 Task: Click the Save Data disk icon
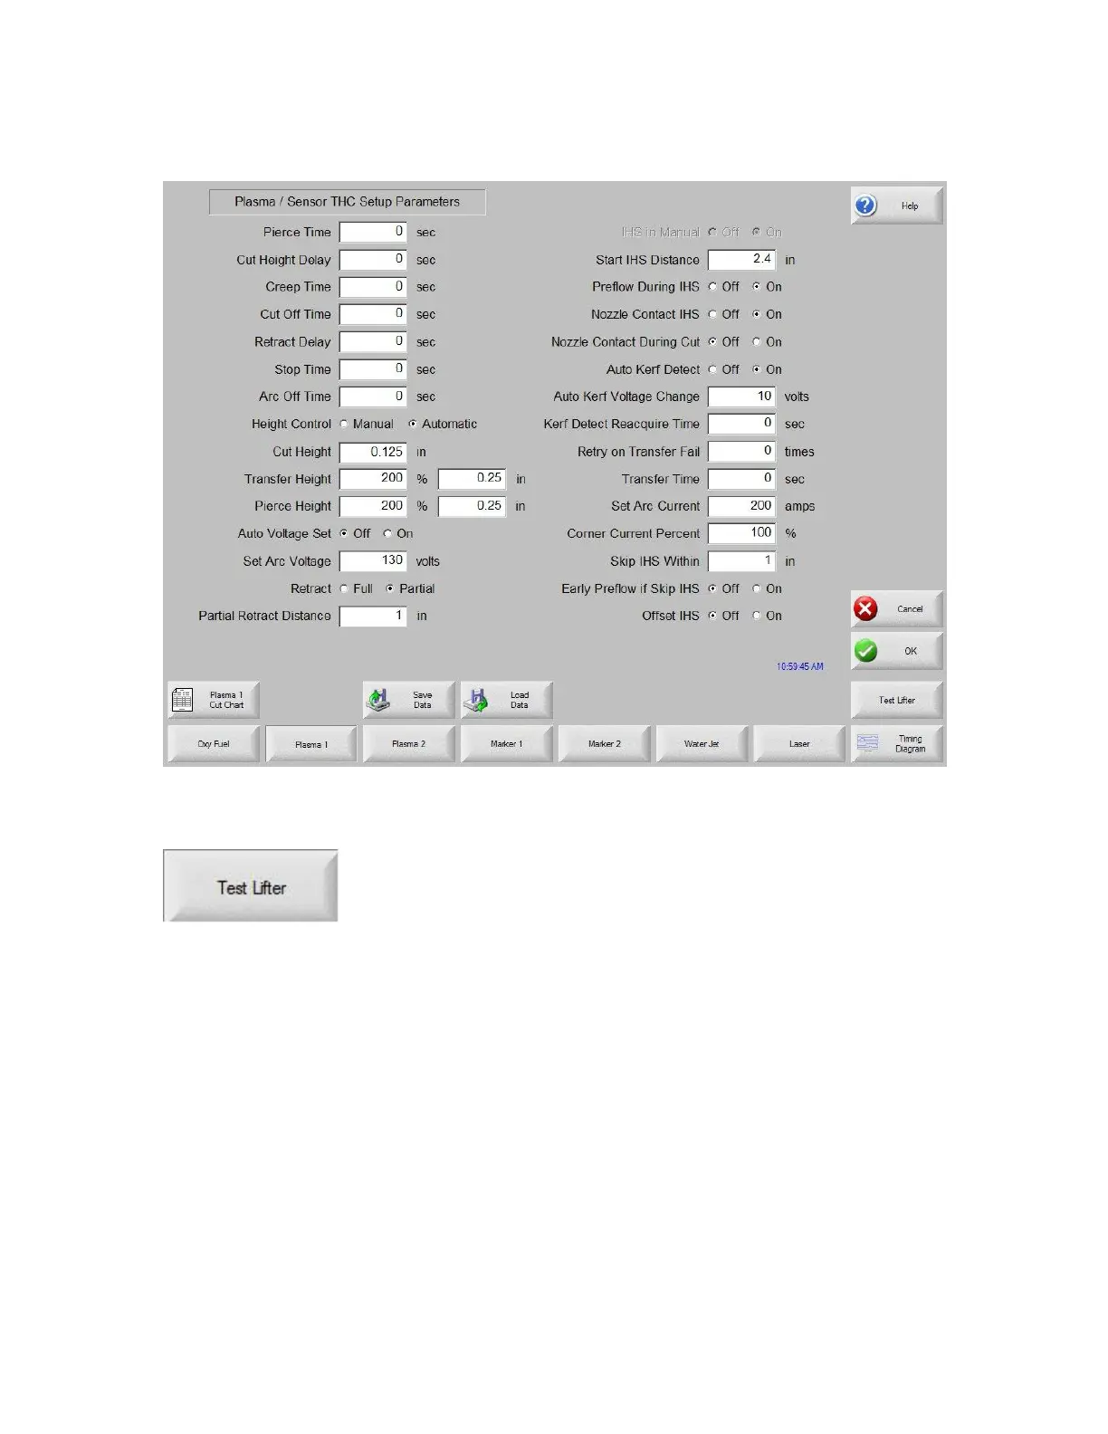pyautogui.click(x=378, y=700)
